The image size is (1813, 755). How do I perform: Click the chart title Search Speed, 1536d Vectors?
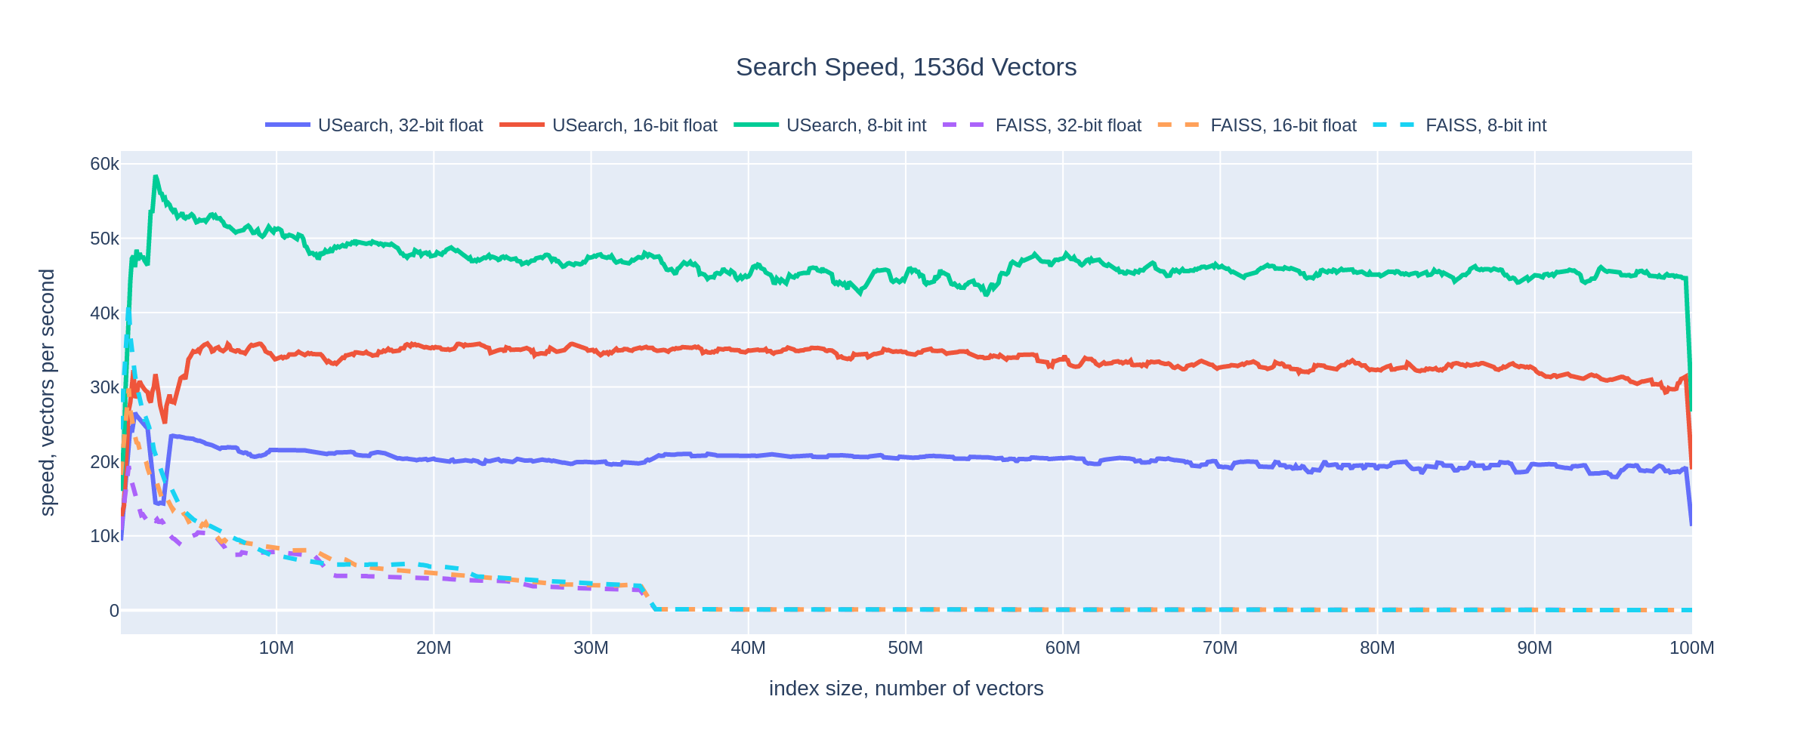[906, 67]
